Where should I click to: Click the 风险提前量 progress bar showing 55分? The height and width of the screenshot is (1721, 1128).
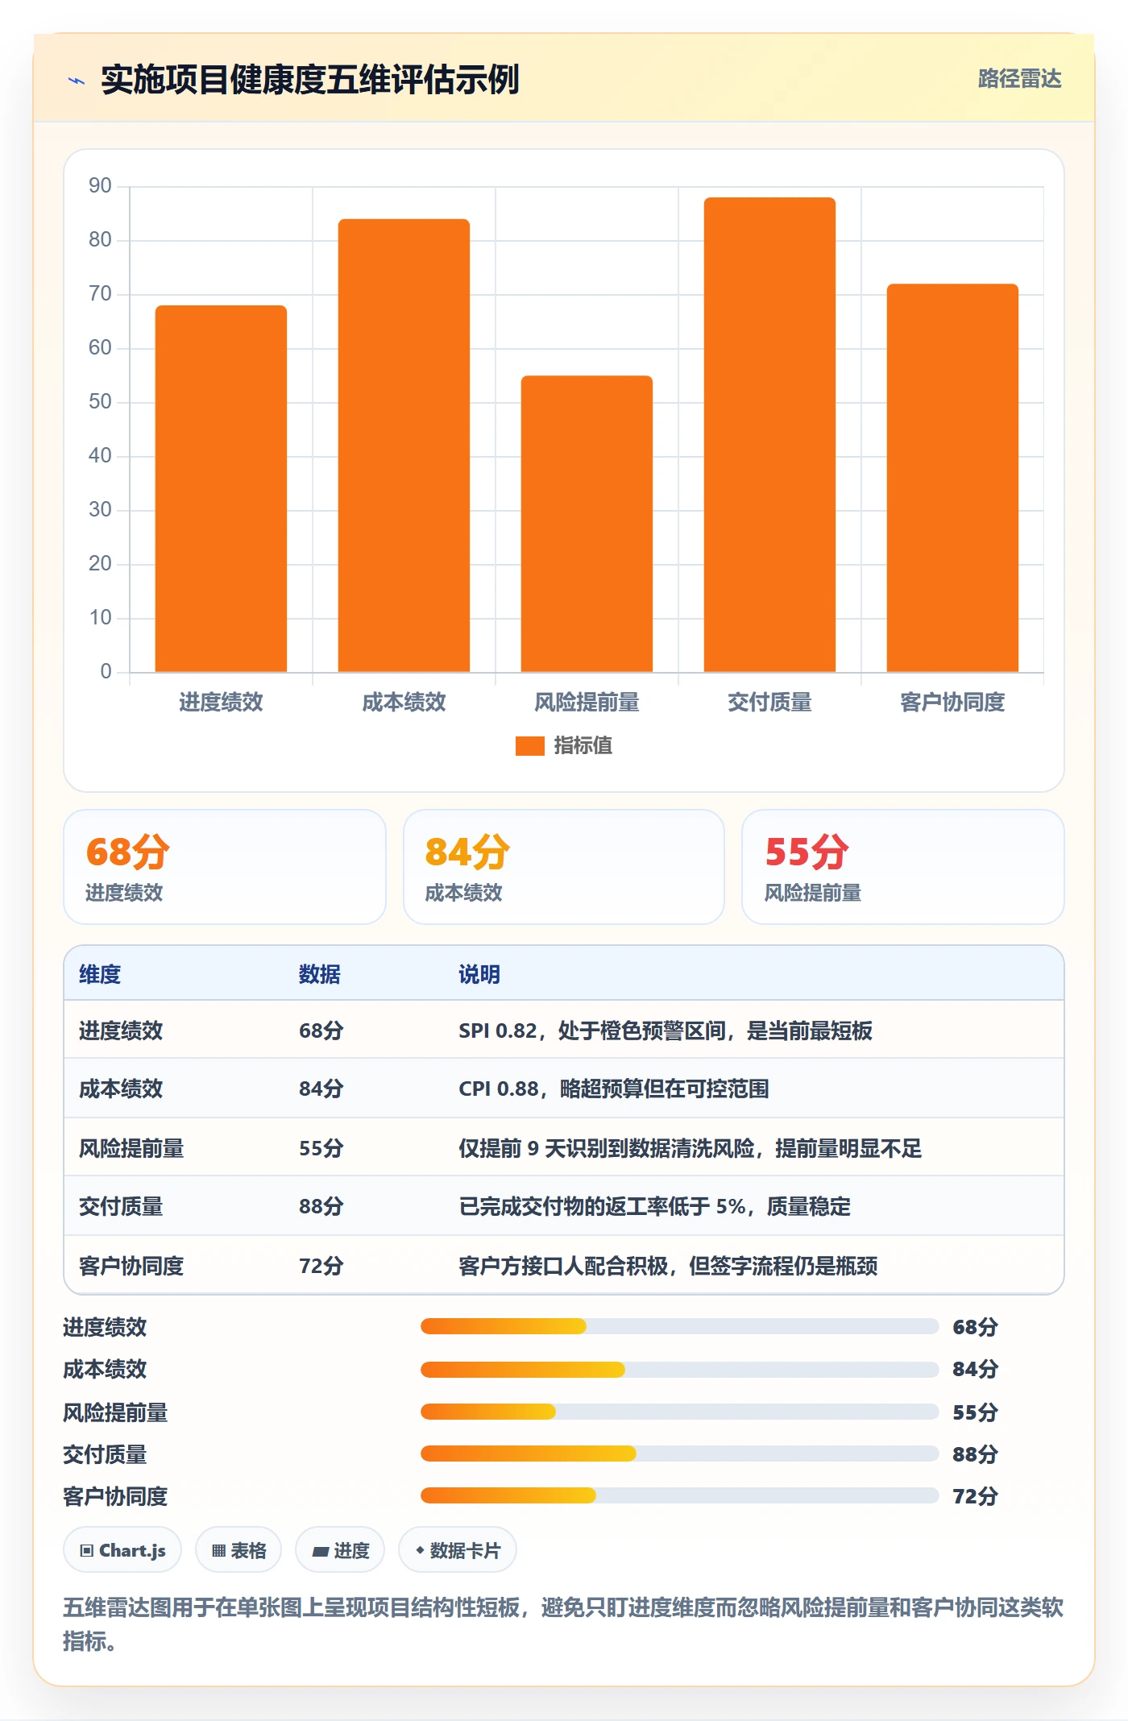680,1412
